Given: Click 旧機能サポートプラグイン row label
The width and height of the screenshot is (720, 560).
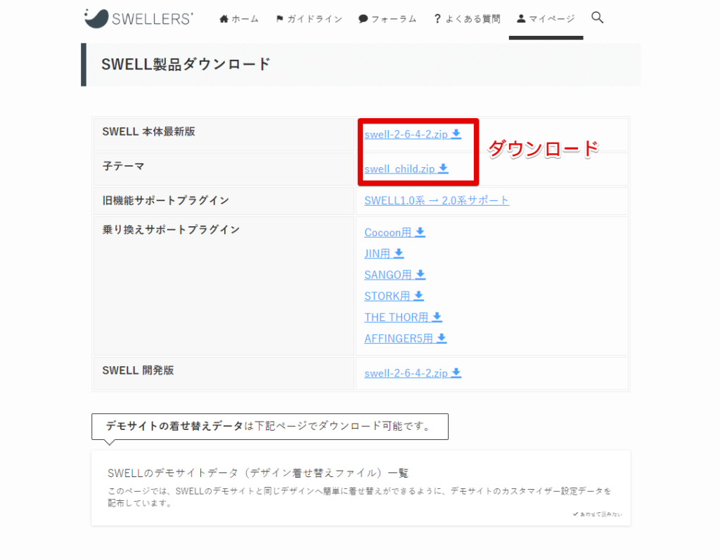Looking at the screenshot, I should [x=166, y=200].
